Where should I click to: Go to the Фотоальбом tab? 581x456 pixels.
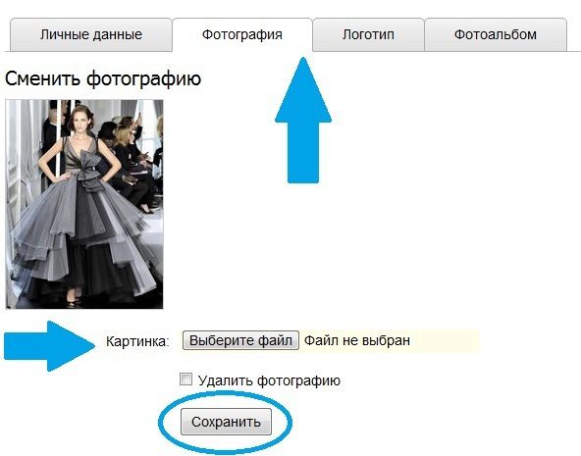click(496, 34)
